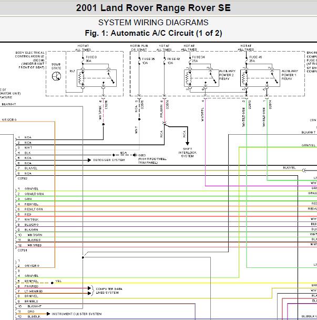The width and height of the screenshot is (317, 320).
Task: Click the 'INSTRUMENT CLUSTER SYSTEM' label
Action: pyautogui.click(x=76, y=314)
